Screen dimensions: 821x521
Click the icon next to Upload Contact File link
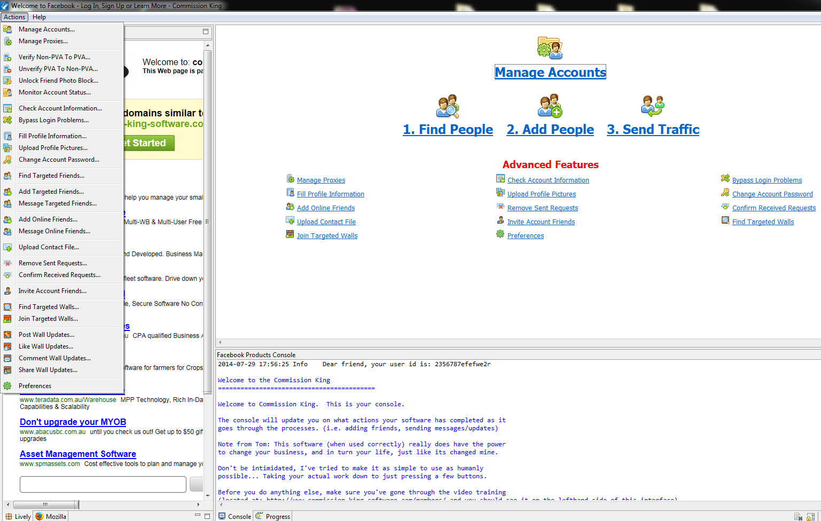[290, 220]
